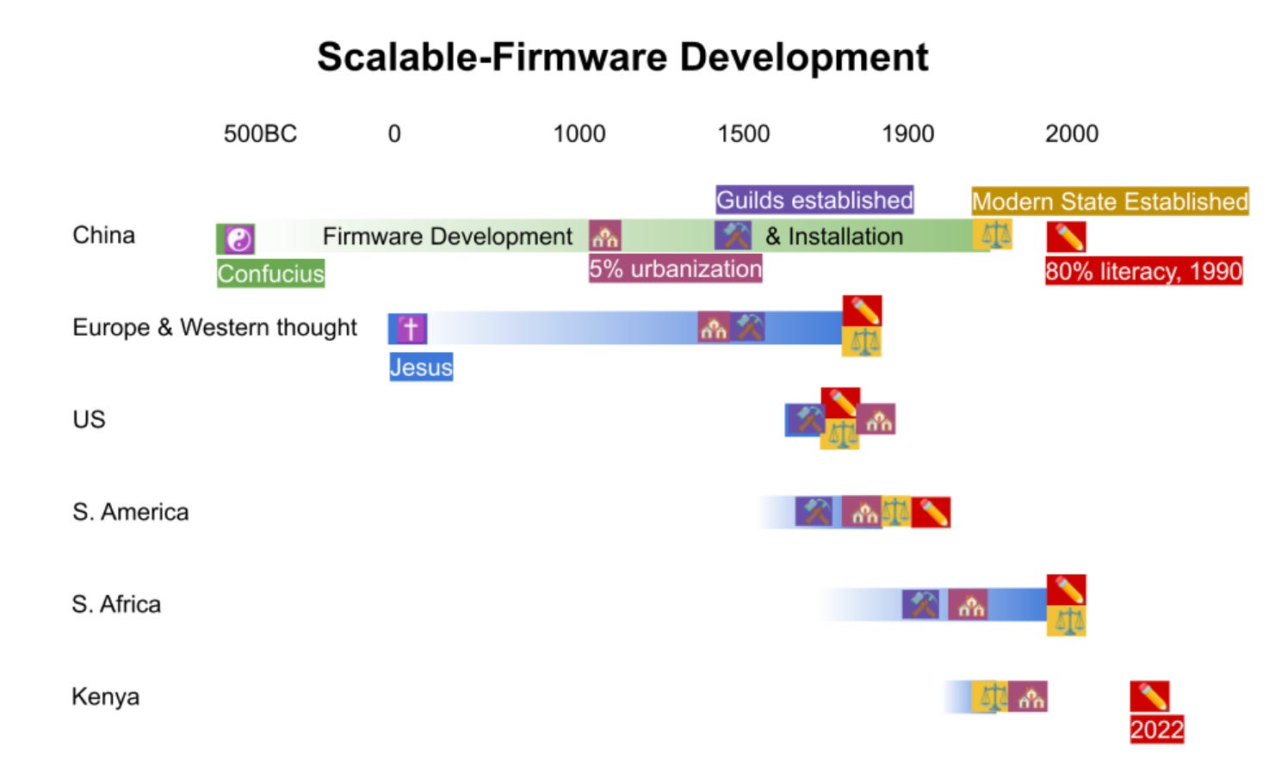This screenshot has width=1269, height=778.
Task: Select the scales icon in S. Africa row
Action: (x=1067, y=621)
